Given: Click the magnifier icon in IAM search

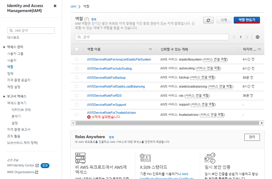Looking at the screenshot, I should (x=11, y=31).
